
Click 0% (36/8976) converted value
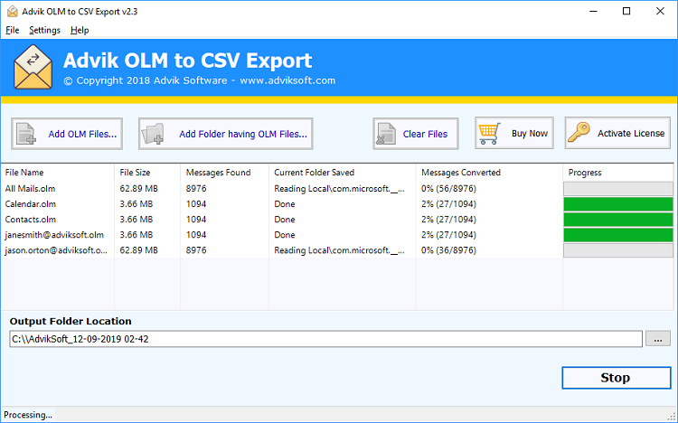click(x=448, y=250)
